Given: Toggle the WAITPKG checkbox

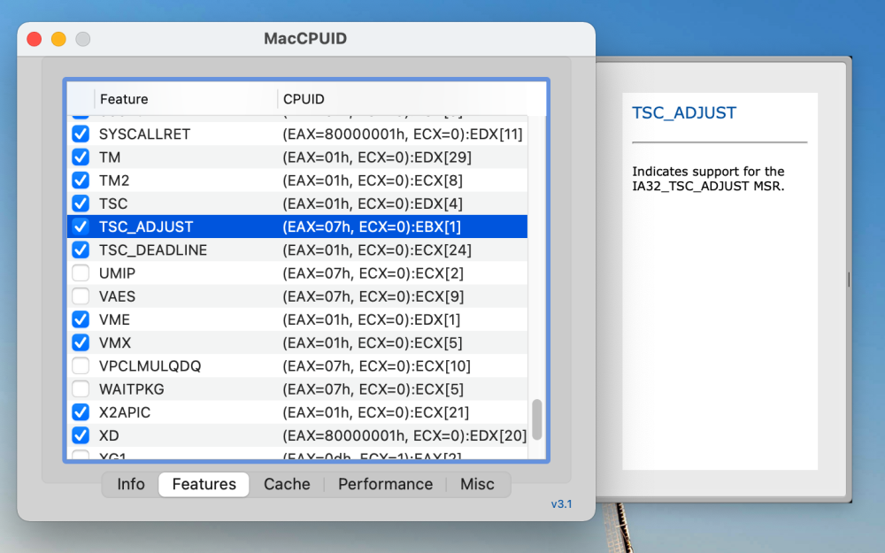Looking at the screenshot, I should click(x=81, y=388).
